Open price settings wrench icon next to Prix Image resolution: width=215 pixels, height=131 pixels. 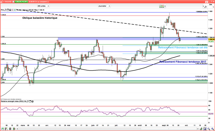point(5,10)
